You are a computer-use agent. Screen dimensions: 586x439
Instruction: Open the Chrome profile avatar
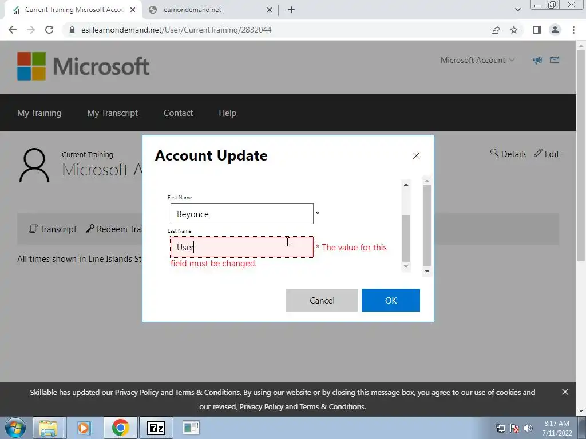555,30
